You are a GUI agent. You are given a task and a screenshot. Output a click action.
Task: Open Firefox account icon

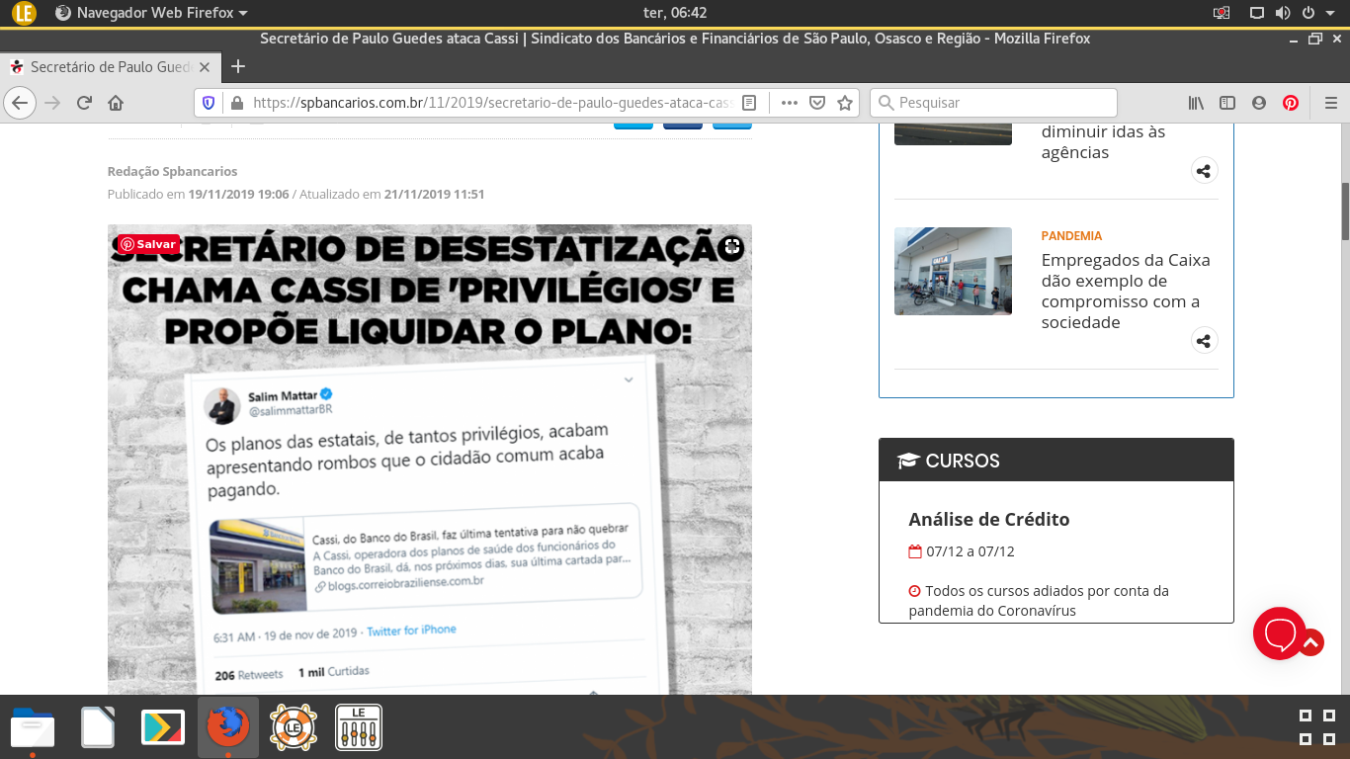[x=1258, y=103]
